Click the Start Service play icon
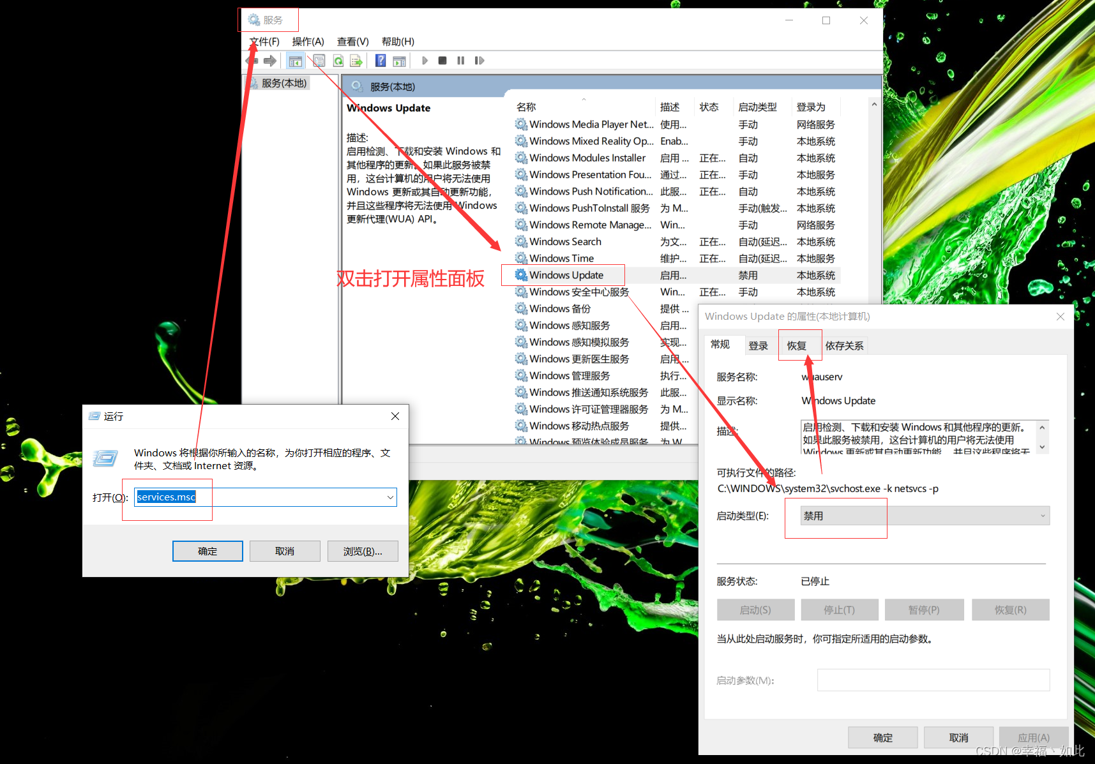This screenshot has height=764, width=1095. tap(425, 61)
